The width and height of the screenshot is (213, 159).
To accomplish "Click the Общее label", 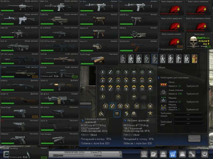I will 161,67.
